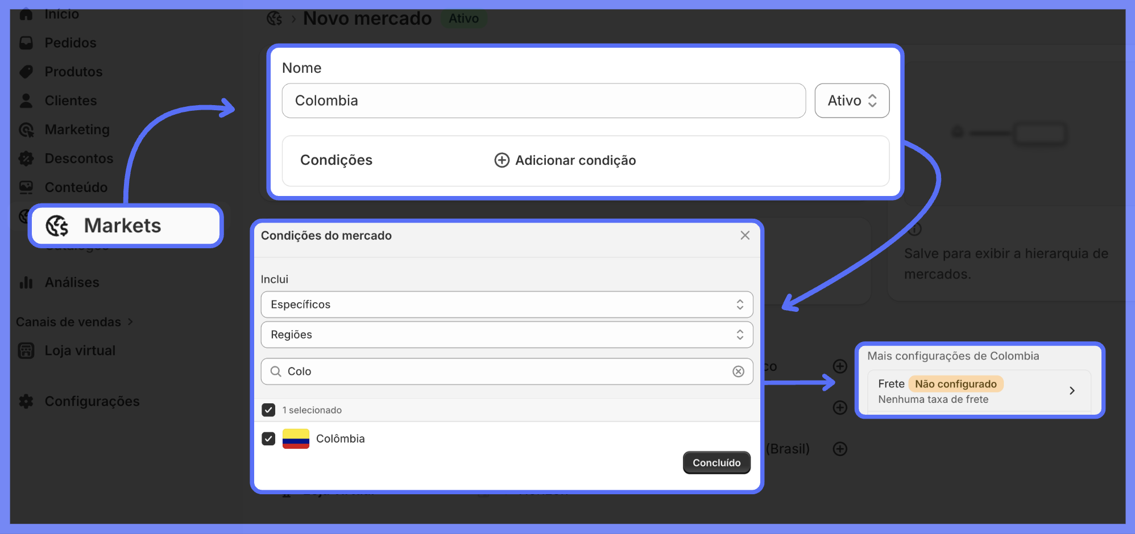Click the Nome field containing Colombia
The image size is (1135, 534).
click(543, 101)
